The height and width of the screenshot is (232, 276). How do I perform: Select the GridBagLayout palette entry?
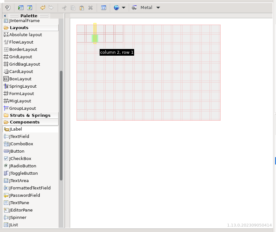click(24, 64)
